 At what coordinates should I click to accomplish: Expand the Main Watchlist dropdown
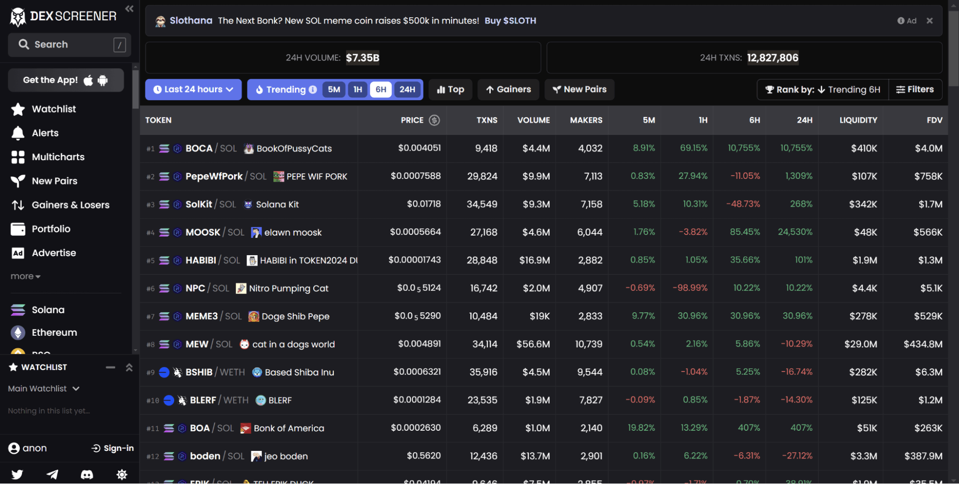[44, 389]
